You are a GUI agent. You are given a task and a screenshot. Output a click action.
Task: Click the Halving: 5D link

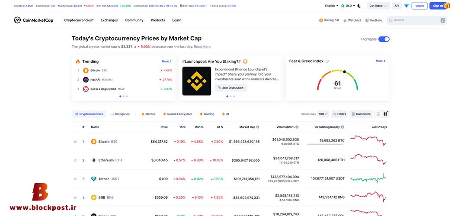[x=329, y=20]
